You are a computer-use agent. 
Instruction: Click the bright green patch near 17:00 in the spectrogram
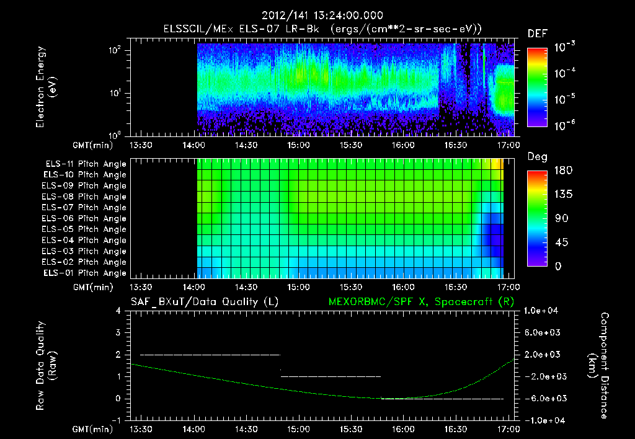click(x=504, y=90)
